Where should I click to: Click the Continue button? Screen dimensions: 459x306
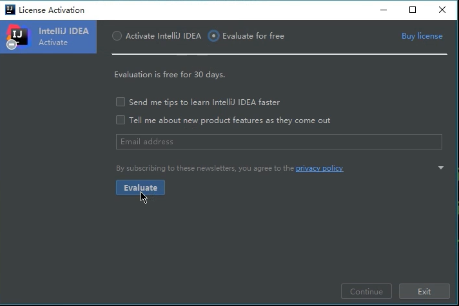coord(366,291)
